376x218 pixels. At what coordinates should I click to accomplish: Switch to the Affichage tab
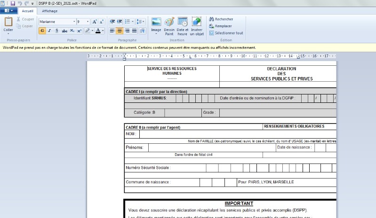[x=50, y=11]
